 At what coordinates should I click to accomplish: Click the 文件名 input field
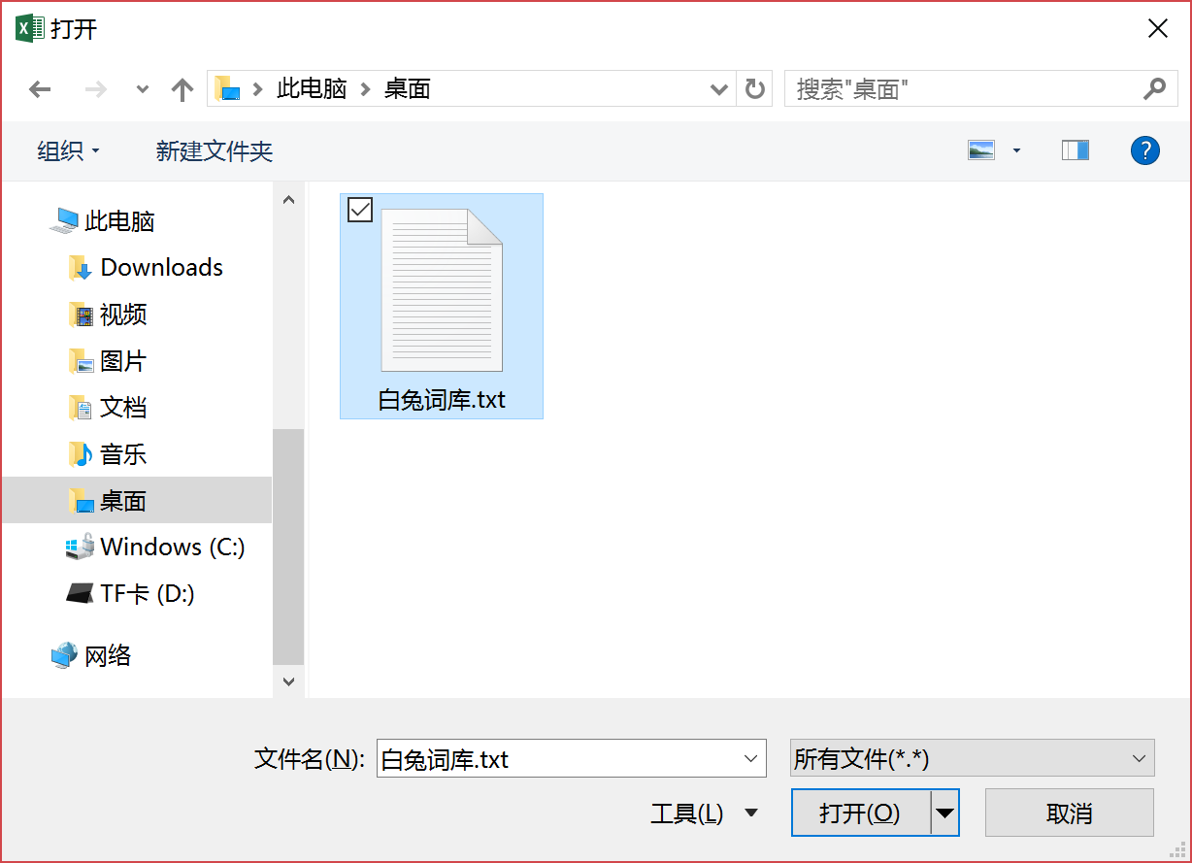click(x=571, y=758)
